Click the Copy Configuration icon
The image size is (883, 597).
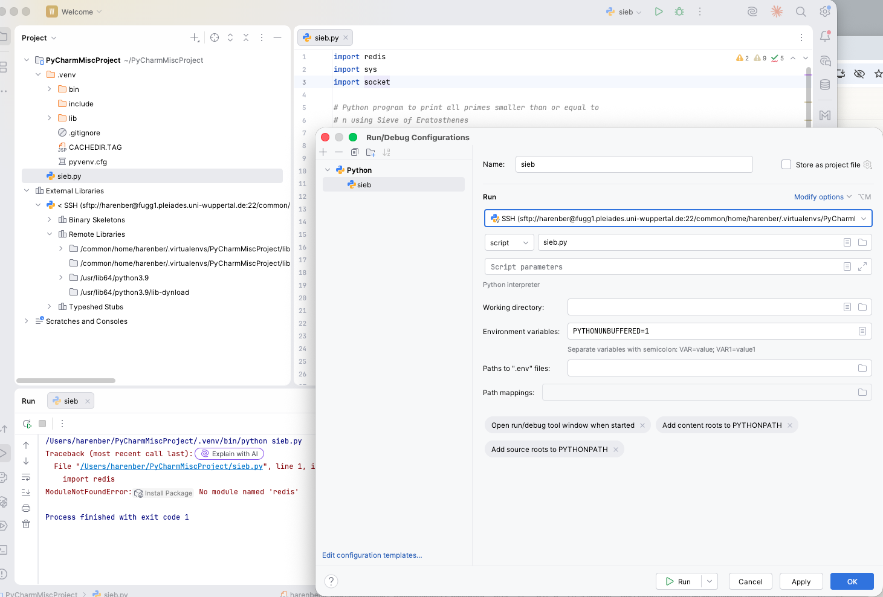[x=355, y=152]
